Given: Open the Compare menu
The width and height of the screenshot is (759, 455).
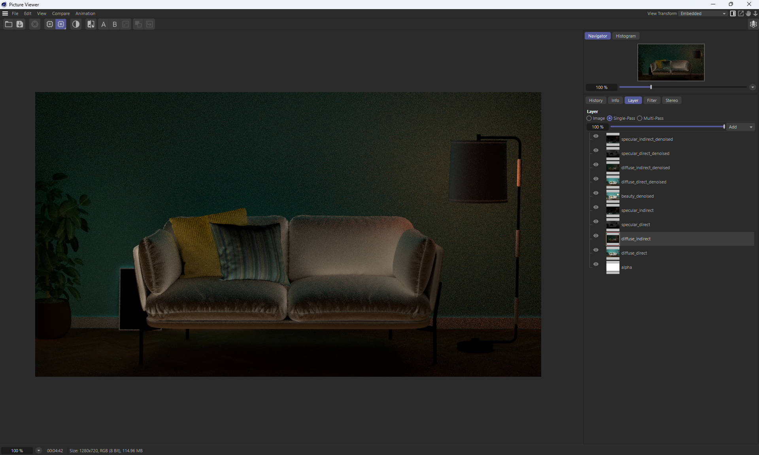Looking at the screenshot, I should pyautogui.click(x=60, y=13).
